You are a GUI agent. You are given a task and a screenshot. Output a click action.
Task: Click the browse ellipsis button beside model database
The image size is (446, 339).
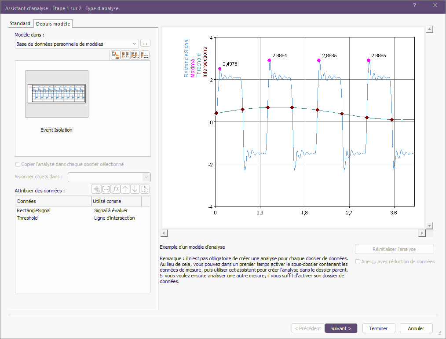pyautogui.click(x=145, y=44)
